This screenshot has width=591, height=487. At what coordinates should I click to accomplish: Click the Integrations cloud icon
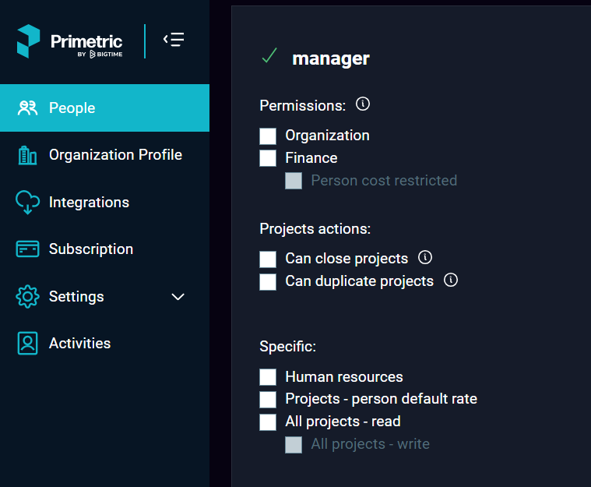tap(27, 202)
